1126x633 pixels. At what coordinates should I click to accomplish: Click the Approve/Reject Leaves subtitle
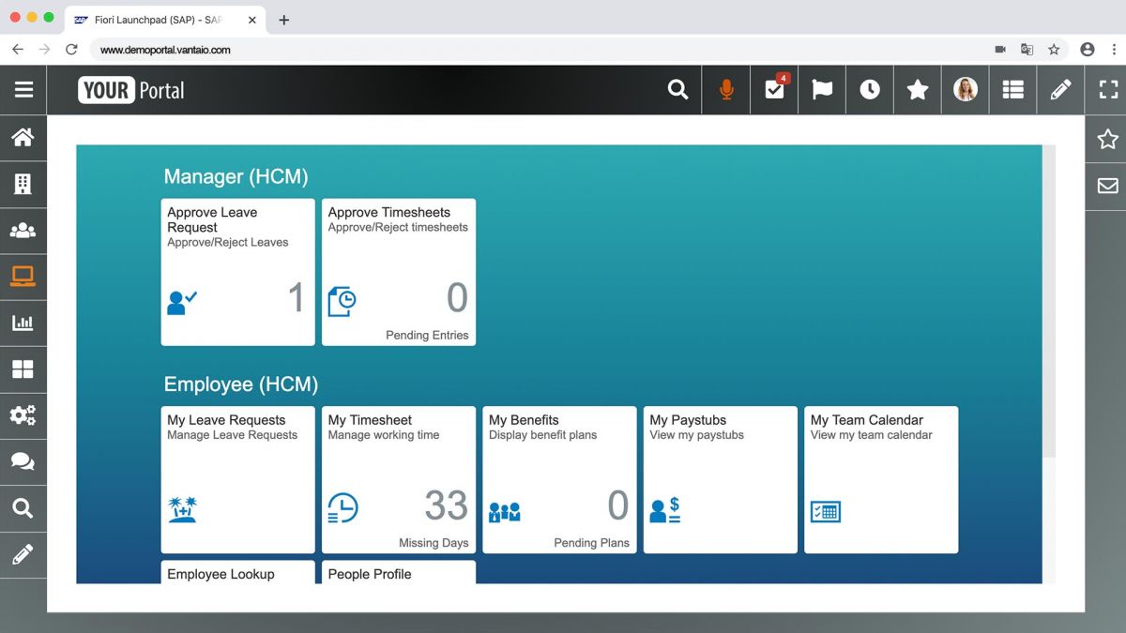(x=228, y=243)
